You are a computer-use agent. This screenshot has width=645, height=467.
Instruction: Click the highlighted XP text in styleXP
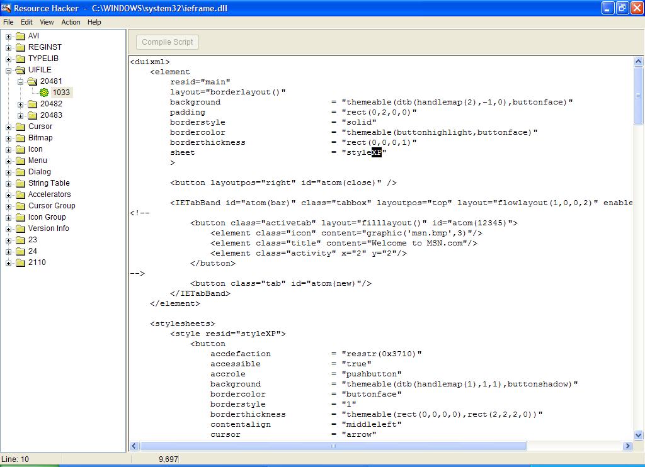point(377,152)
